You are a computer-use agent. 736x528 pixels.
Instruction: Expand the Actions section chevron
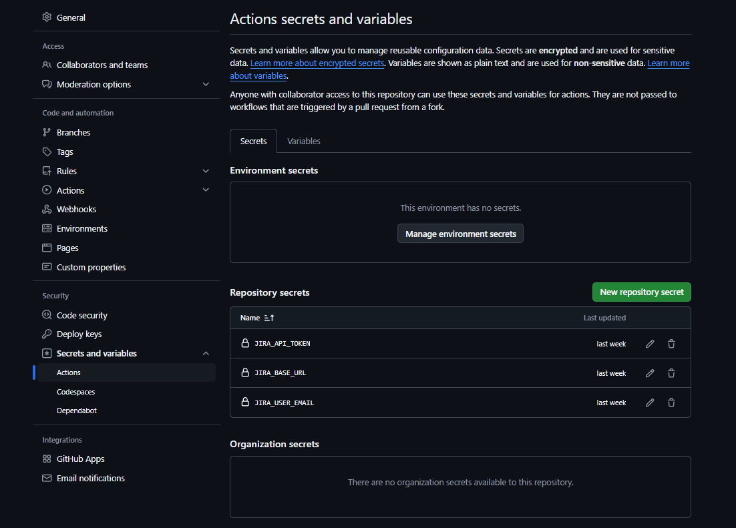coord(206,190)
